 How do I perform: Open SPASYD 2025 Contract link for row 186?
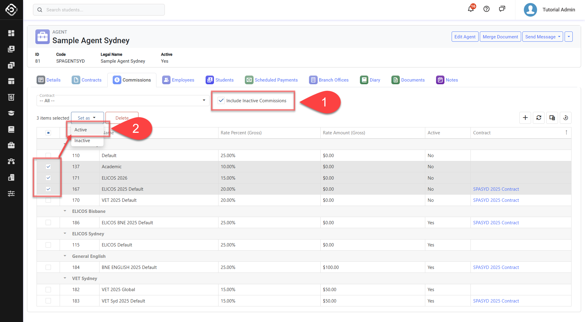pos(496,223)
